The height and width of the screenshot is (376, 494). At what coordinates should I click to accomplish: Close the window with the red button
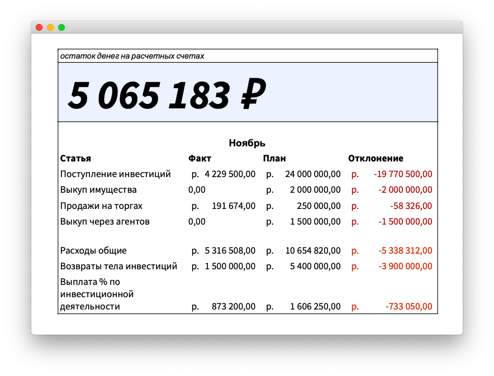(39, 27)
